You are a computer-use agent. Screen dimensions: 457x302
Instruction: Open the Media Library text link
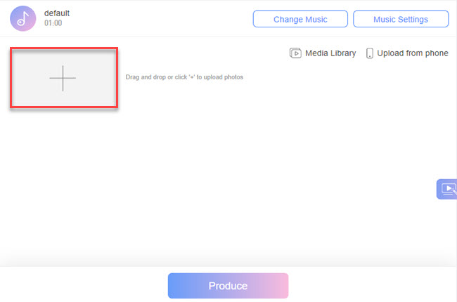click(x=330, y=53)
